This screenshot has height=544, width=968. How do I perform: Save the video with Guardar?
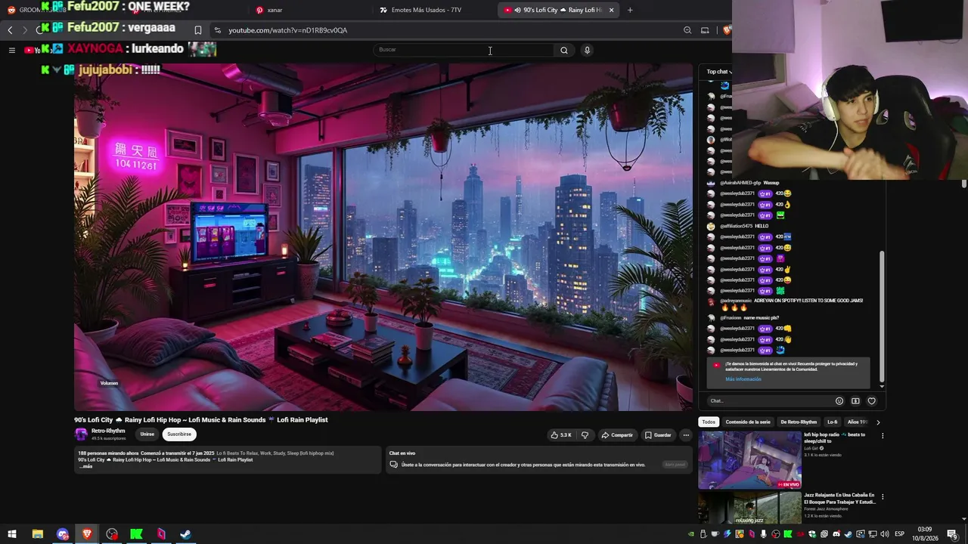[x=658, y=435]
